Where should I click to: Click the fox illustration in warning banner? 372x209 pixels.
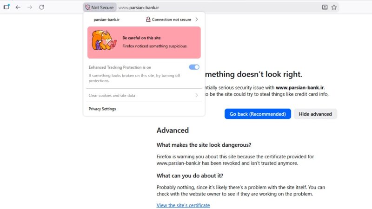pyautogui.click(x=104, y=40)
